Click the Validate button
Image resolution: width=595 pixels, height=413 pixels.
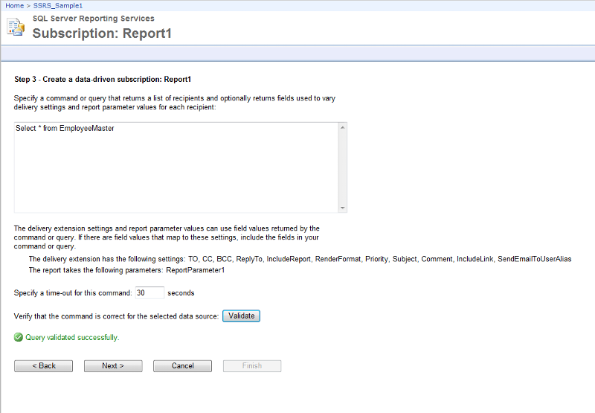[241, 316]
